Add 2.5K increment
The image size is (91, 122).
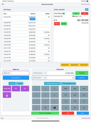75,101
